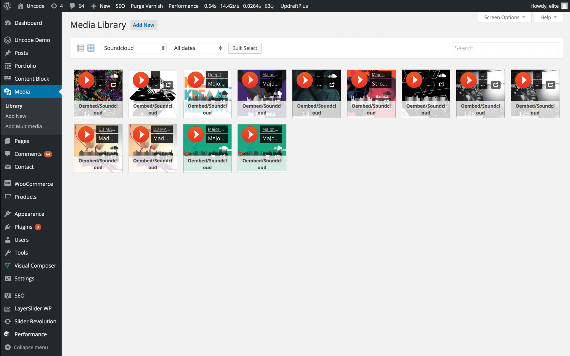Open the All dates filter dropdown

(x=197, y=48)
